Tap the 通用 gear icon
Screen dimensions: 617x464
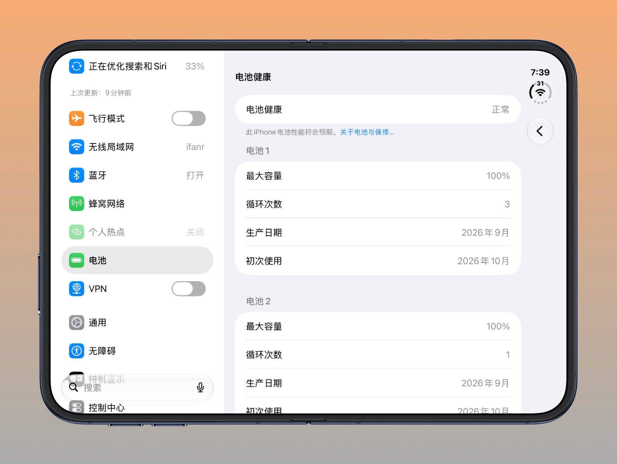(76, 322)
